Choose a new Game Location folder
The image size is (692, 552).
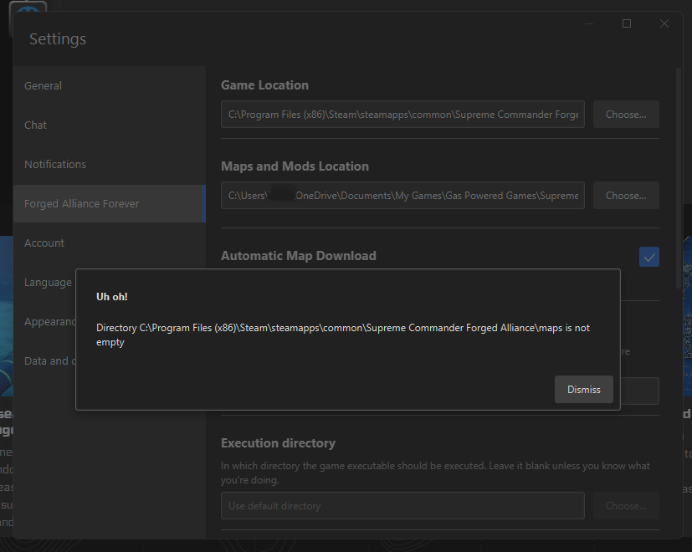tap(626, 115)
